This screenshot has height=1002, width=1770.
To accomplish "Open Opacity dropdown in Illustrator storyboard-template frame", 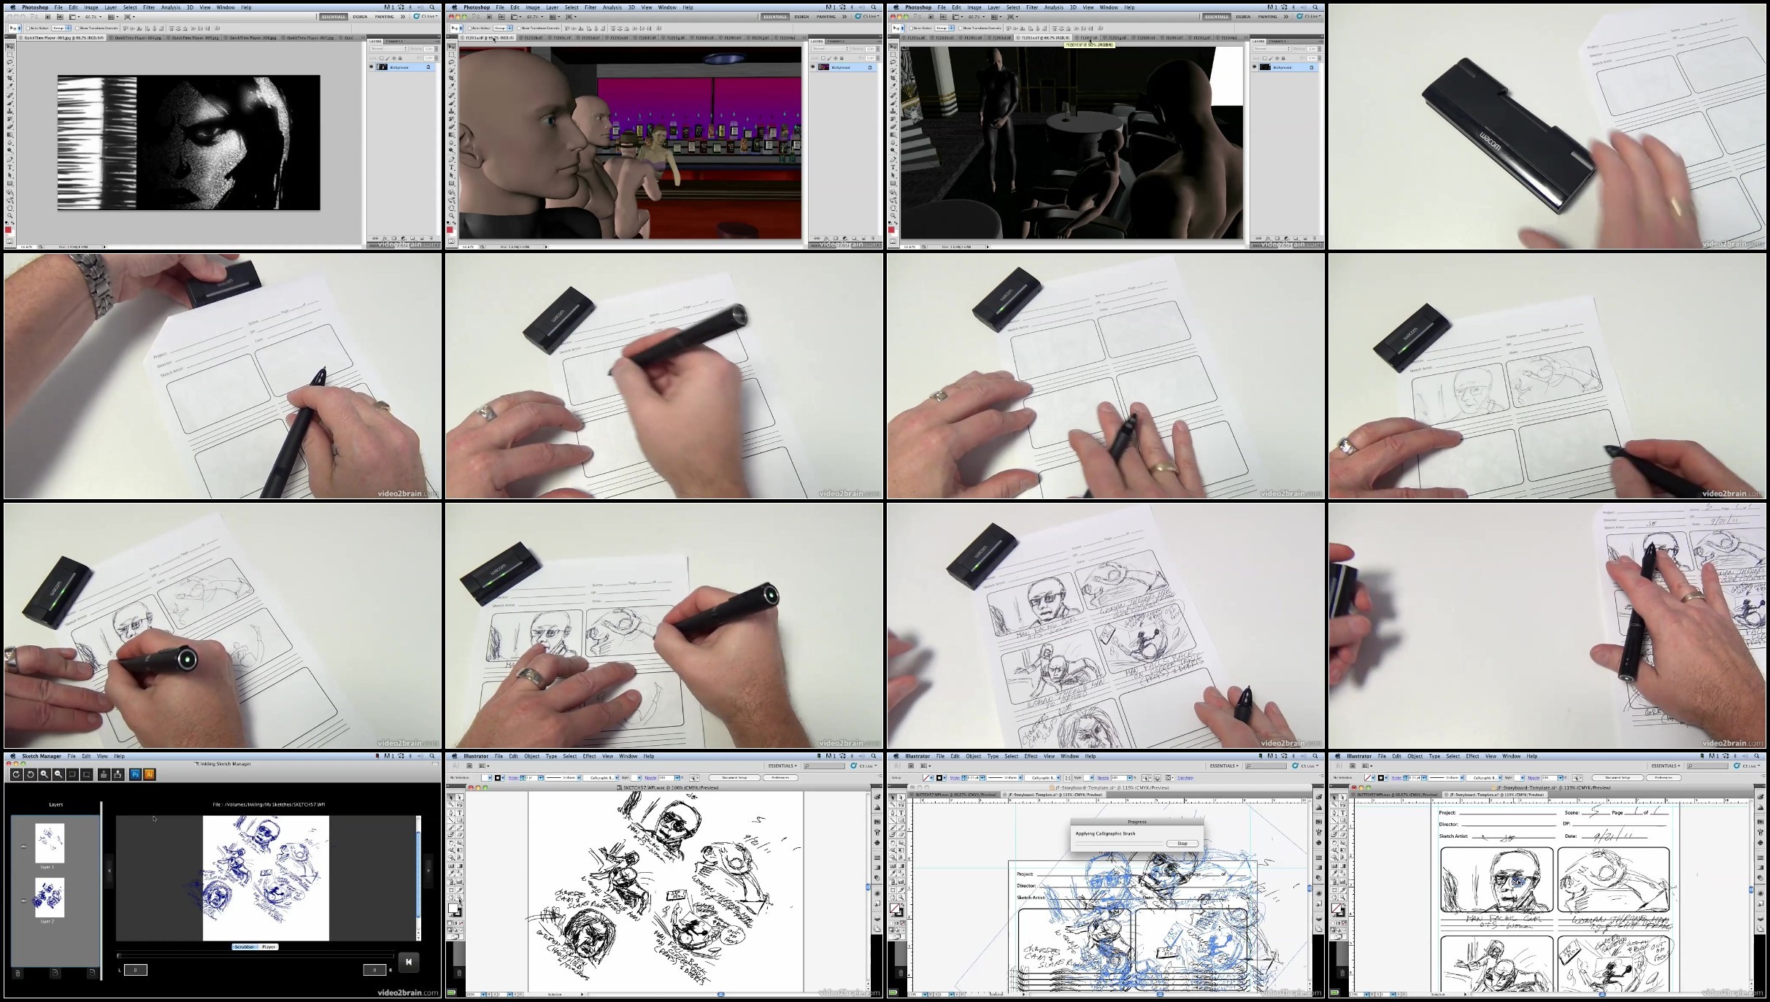I will [x=1562, y=777].
